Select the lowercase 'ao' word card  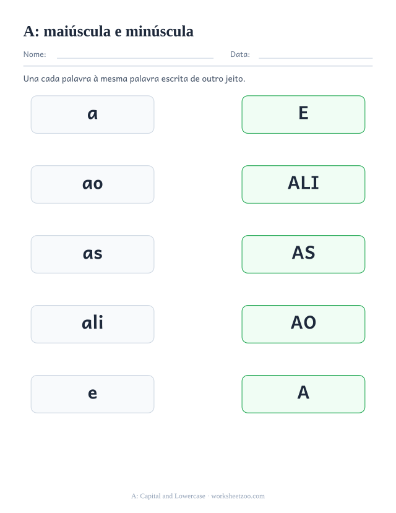click(x=93, y=184)
